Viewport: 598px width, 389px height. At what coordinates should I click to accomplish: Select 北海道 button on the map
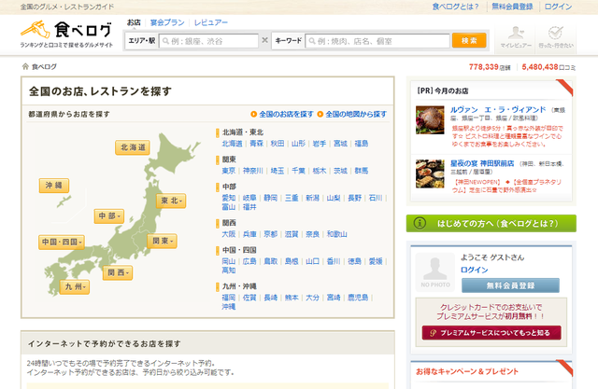133,147
